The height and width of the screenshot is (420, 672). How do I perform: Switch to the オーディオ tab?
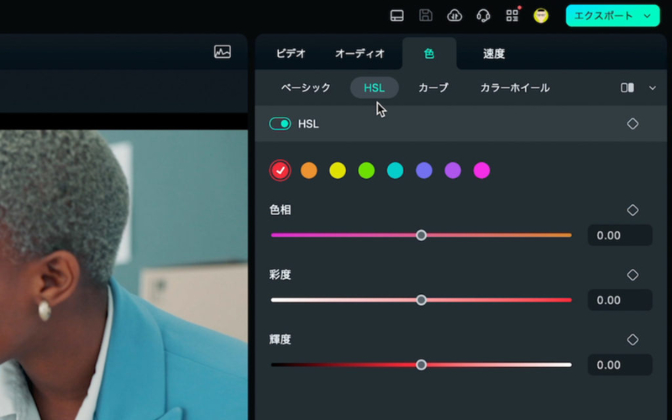pos(360,54)
